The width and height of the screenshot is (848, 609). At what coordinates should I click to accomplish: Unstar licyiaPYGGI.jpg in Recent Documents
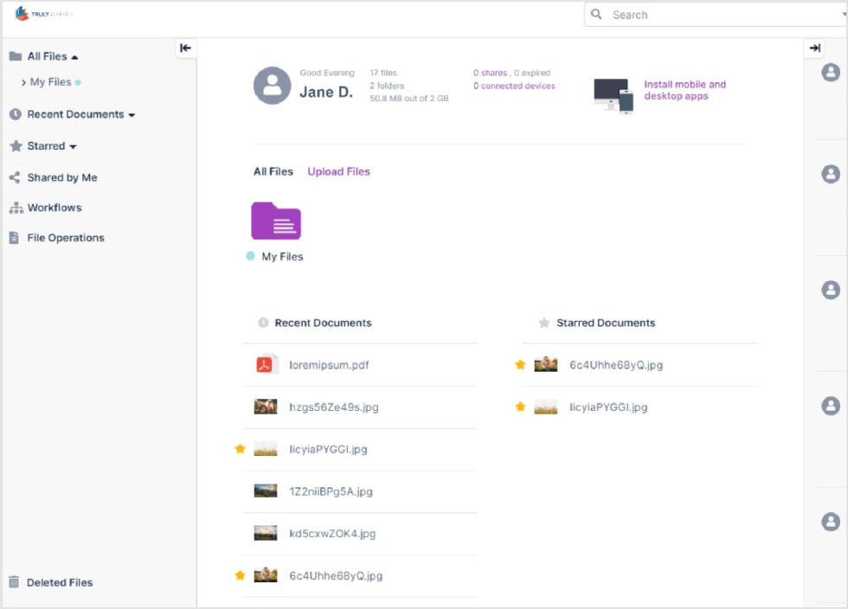click(x=241, y=449)
